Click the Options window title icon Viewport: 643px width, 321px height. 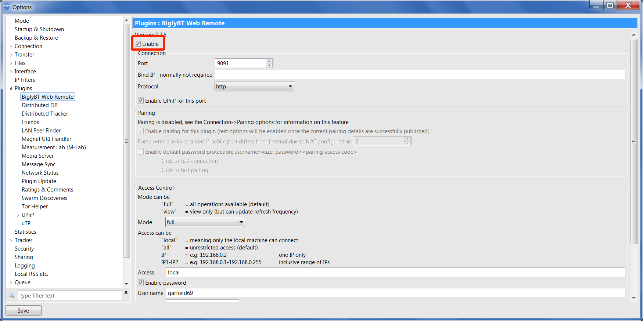(x=7, y=7)
